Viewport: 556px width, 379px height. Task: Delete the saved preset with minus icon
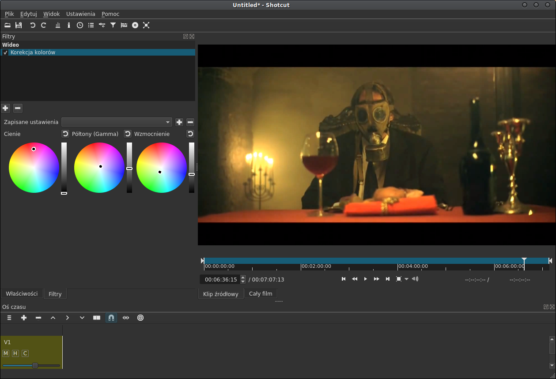click(190, 122)
